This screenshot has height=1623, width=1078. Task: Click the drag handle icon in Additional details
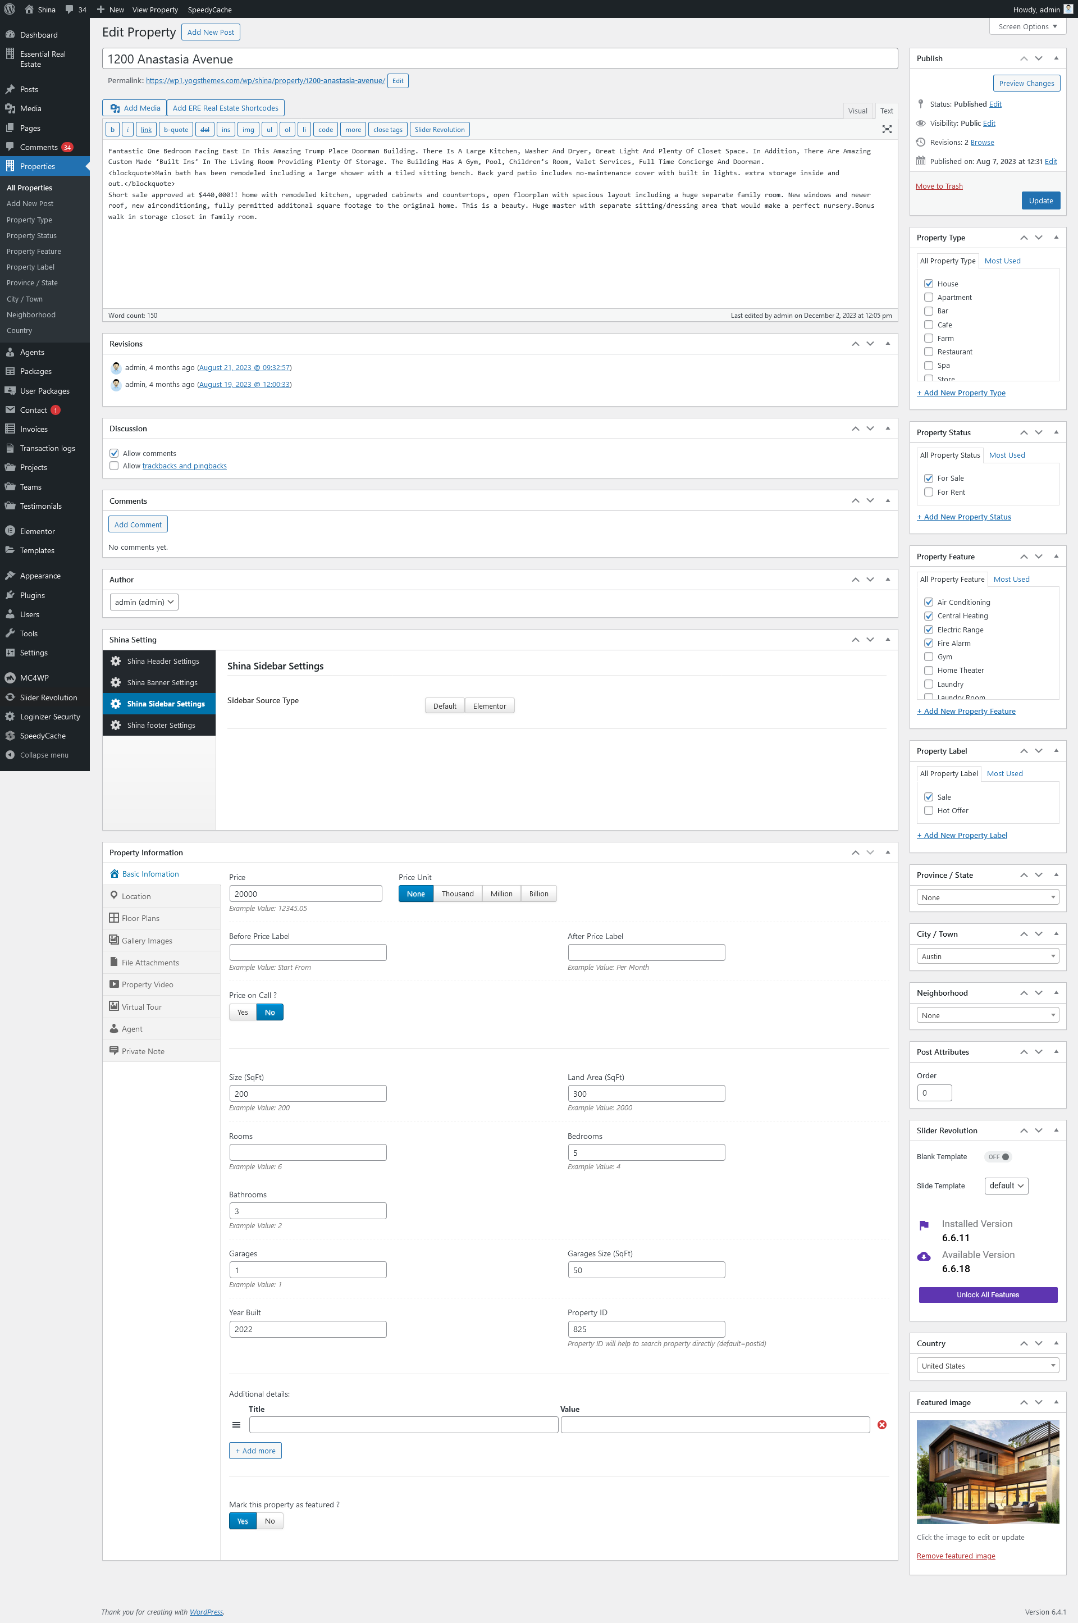coord(236,1425)
